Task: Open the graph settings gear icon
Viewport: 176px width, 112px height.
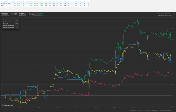Action: tap(174, 14)
